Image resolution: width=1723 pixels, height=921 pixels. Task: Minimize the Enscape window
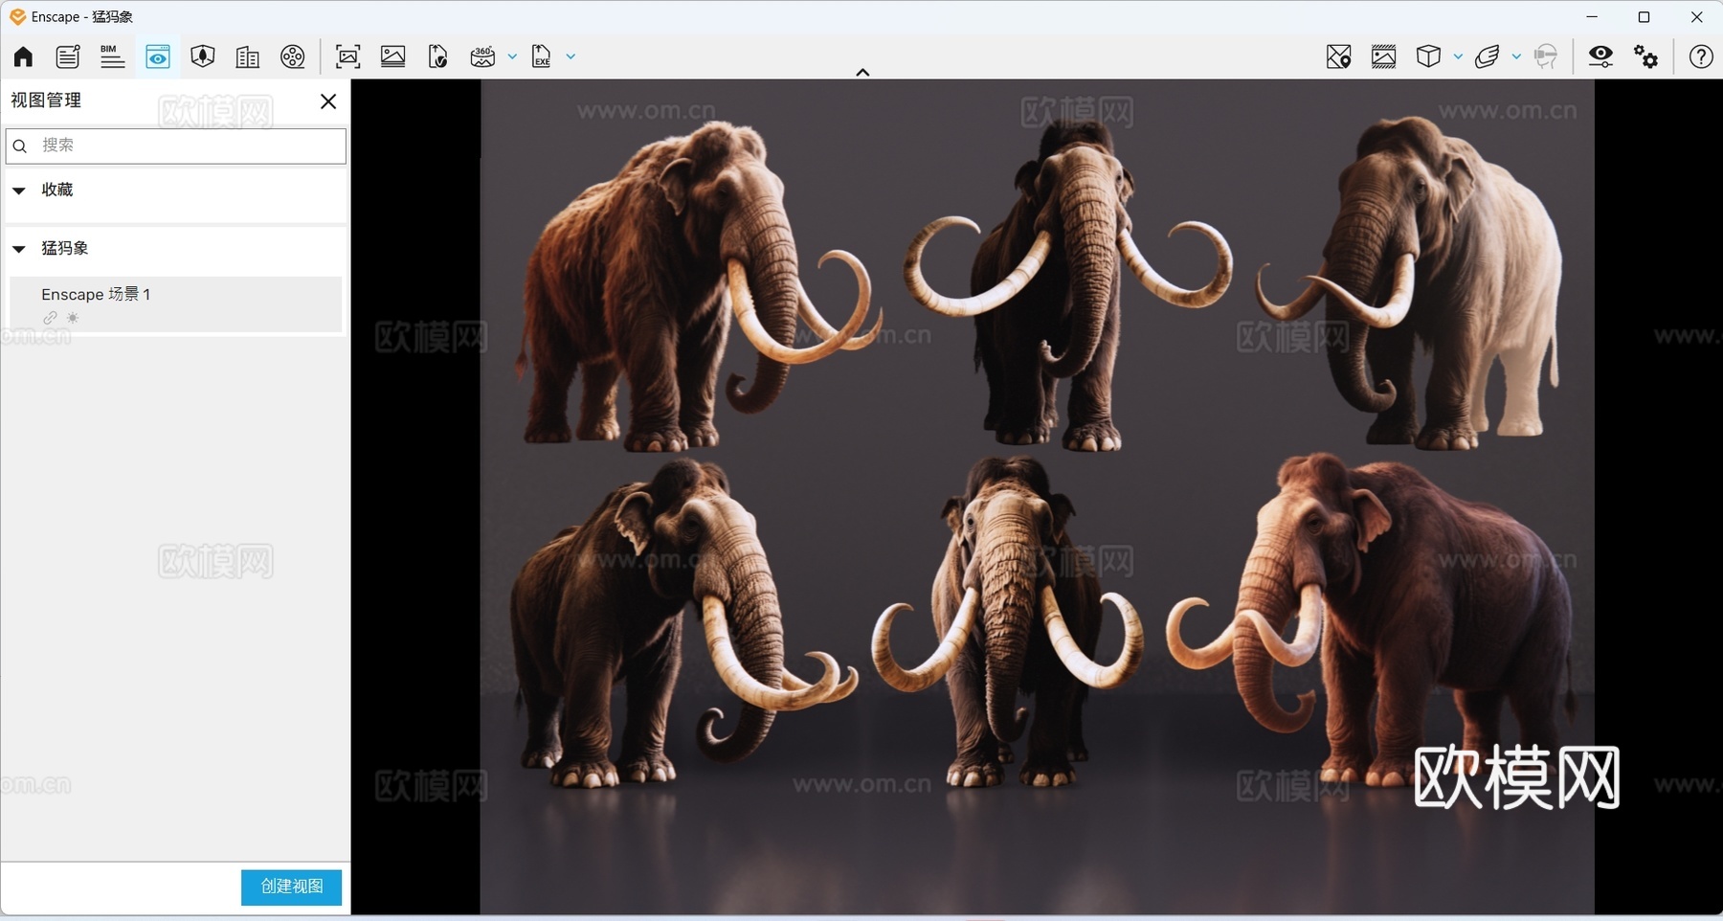(1592, 17)
